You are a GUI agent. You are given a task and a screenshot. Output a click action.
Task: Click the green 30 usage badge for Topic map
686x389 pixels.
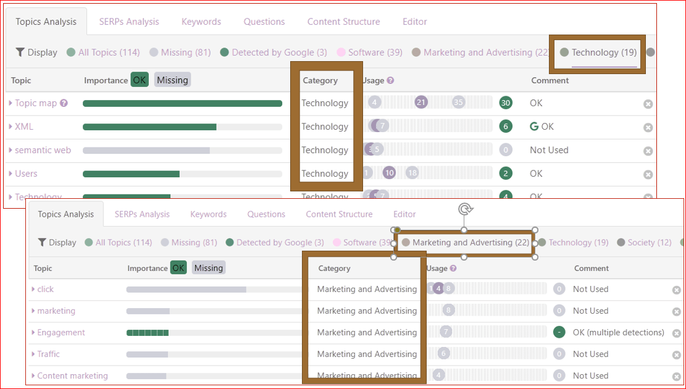[x=506, y=103]
